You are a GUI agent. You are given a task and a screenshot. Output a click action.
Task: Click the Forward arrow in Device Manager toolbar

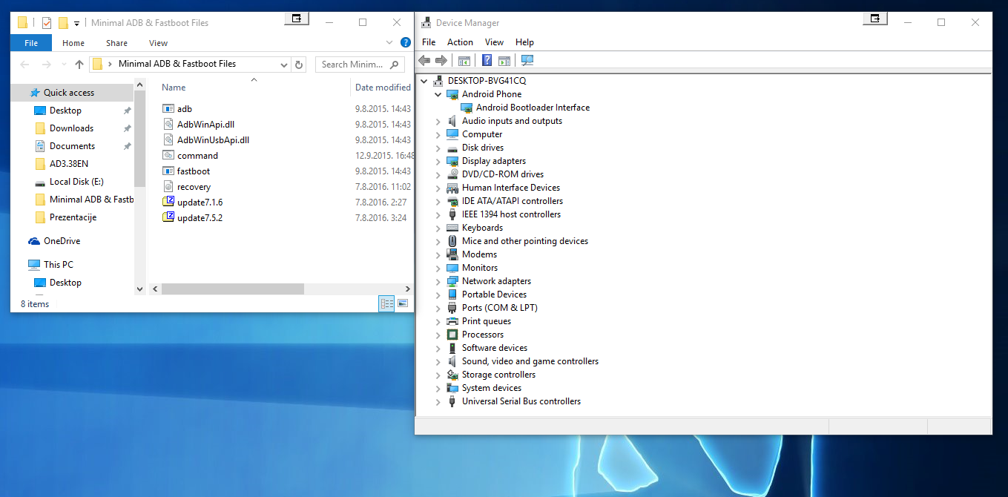pos(441,61)
